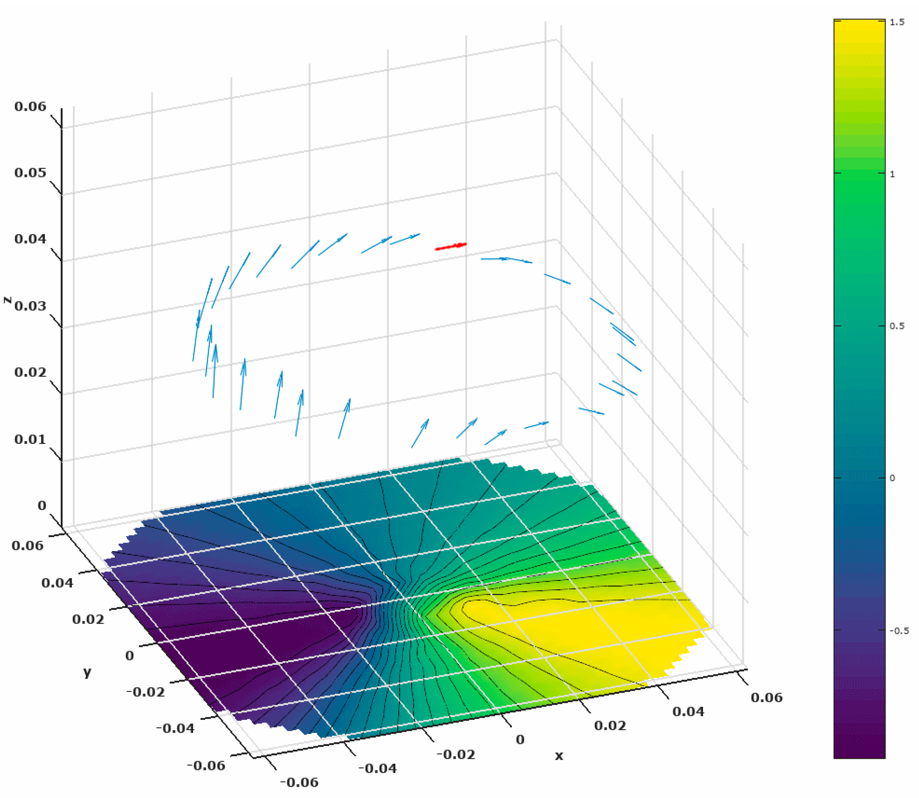Click the x axis title letter

click(x=559, y=756)
